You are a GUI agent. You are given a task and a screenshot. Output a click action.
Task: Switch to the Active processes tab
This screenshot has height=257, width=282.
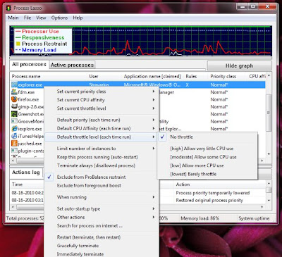[72, 65]
